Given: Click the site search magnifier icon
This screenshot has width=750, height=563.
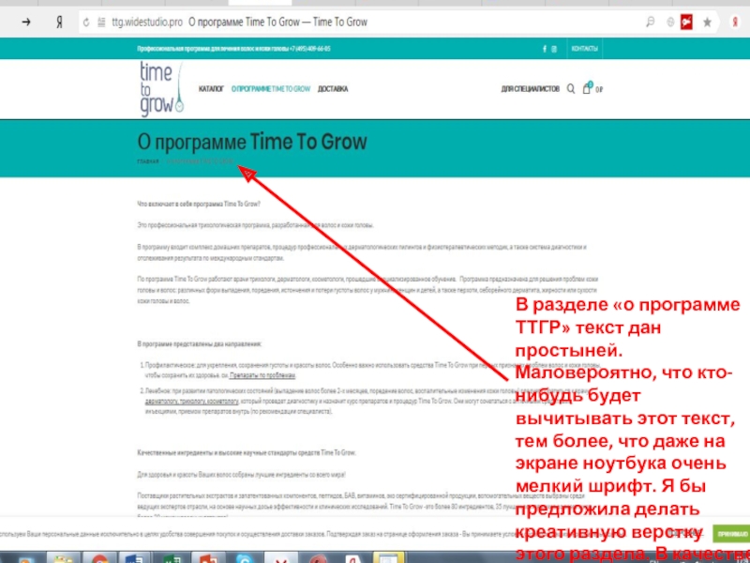Looking at the screenshot, I should pyautogui.click(x=571, y=89).
